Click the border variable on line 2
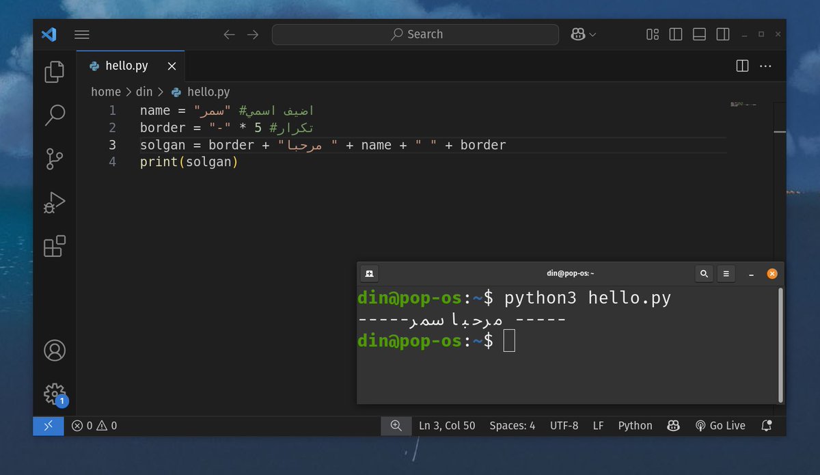The width and height of the screenshot is (820, 475). pos(163,128)
